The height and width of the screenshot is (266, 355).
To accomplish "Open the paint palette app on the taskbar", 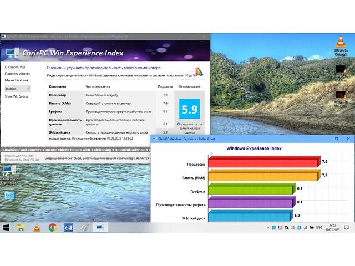I will (x=84, y=228).
